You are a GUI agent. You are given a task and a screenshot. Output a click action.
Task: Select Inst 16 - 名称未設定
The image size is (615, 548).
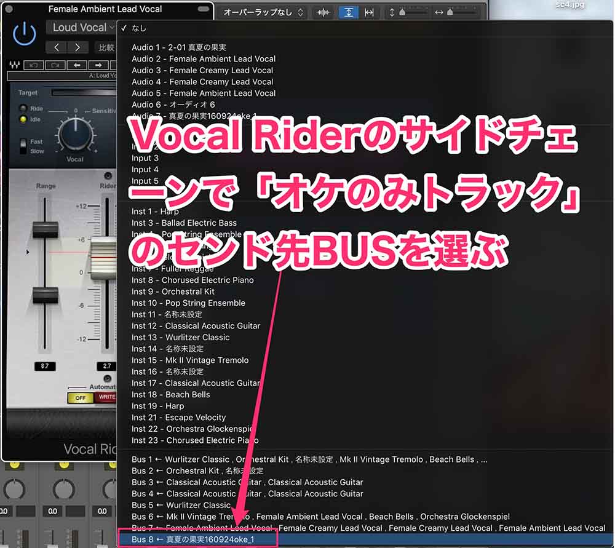(365, 371)
